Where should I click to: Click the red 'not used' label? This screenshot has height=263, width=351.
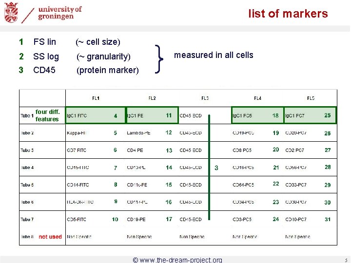point(50,237)
